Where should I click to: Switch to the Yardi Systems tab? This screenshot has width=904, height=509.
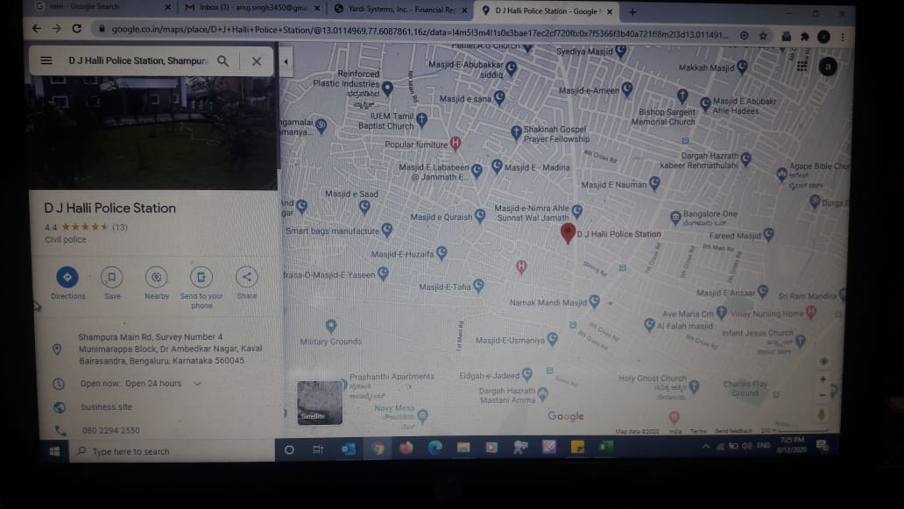(400, 10)
